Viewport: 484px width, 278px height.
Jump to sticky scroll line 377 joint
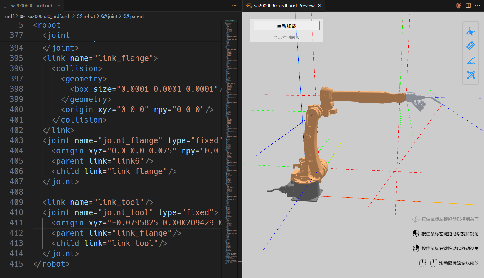pyautogui.click(x=59, y=35)
